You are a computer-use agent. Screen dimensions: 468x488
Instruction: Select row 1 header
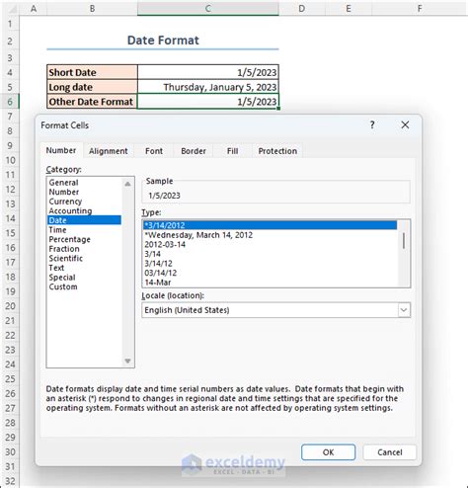click(10, 24)
